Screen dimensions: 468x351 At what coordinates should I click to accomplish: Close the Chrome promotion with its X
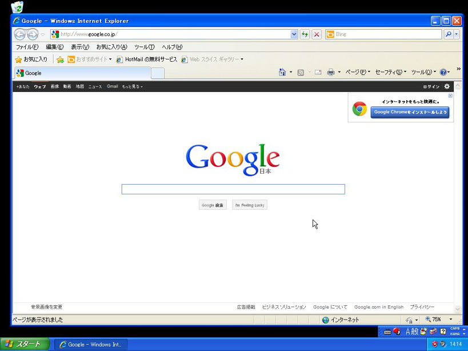click(450, 96)
